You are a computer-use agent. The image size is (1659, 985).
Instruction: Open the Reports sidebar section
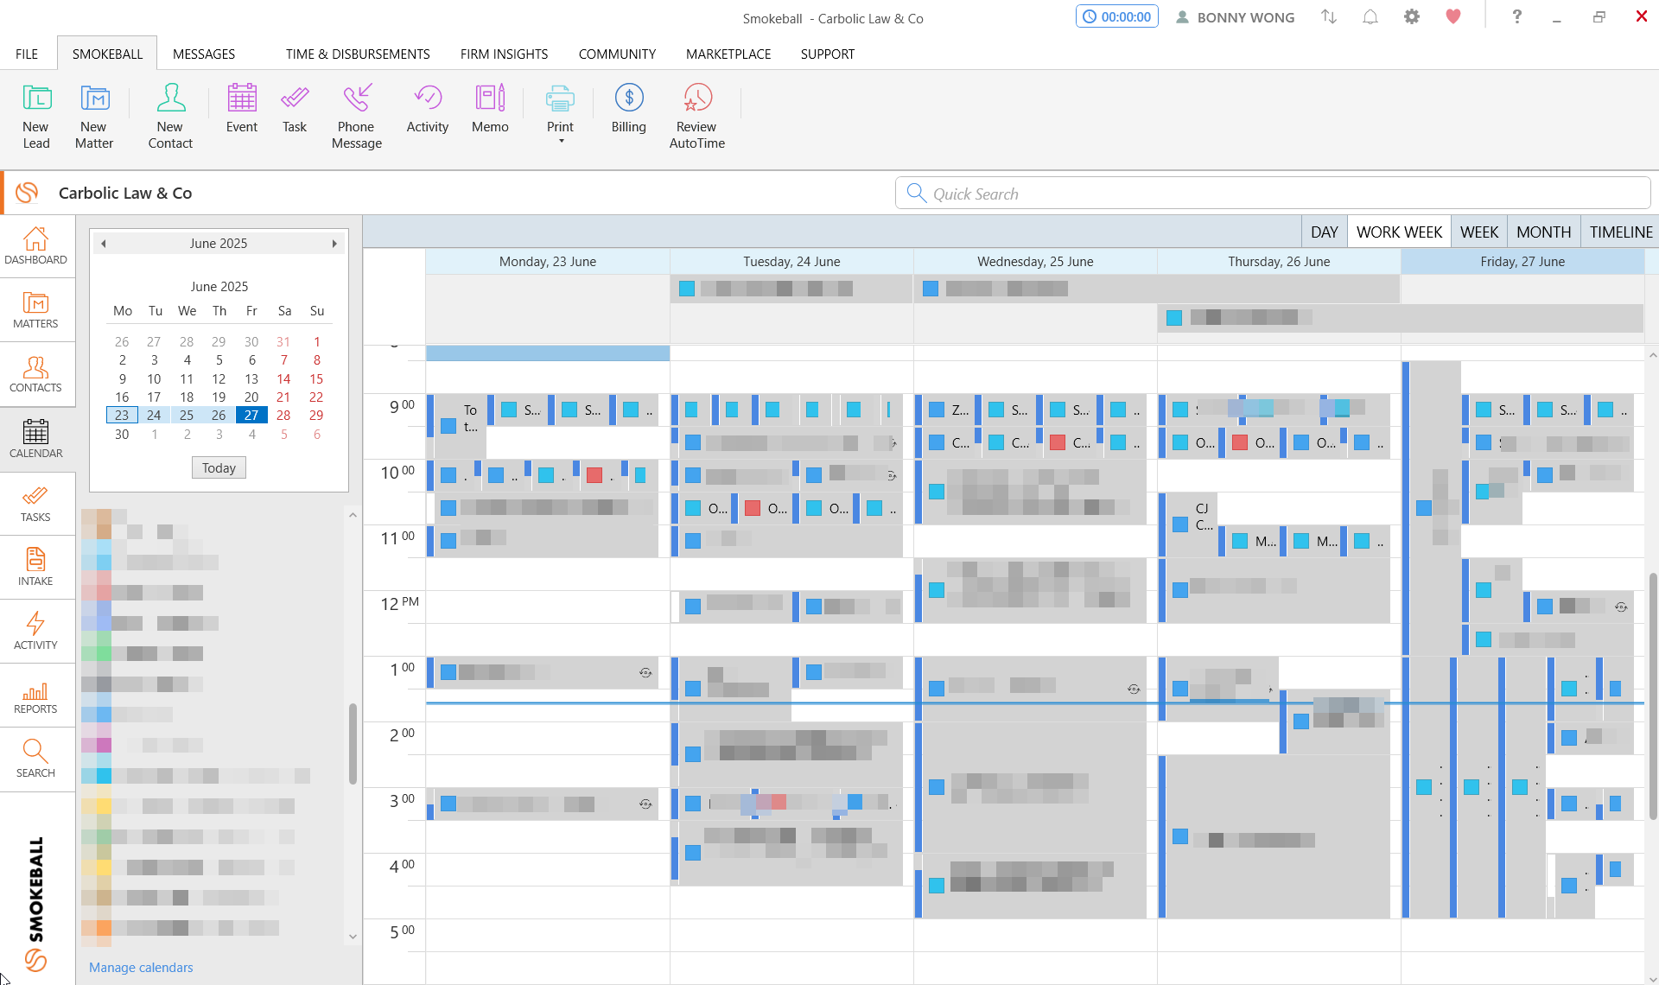(x=35, y=696)
